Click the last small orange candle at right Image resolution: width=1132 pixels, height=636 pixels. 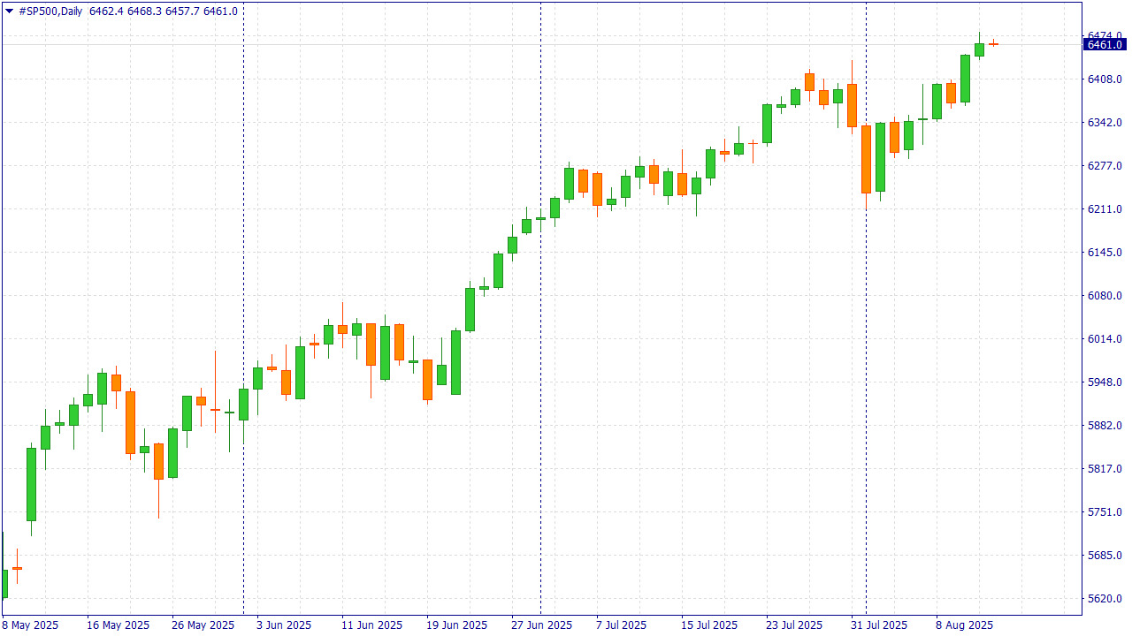click(993, 43)
